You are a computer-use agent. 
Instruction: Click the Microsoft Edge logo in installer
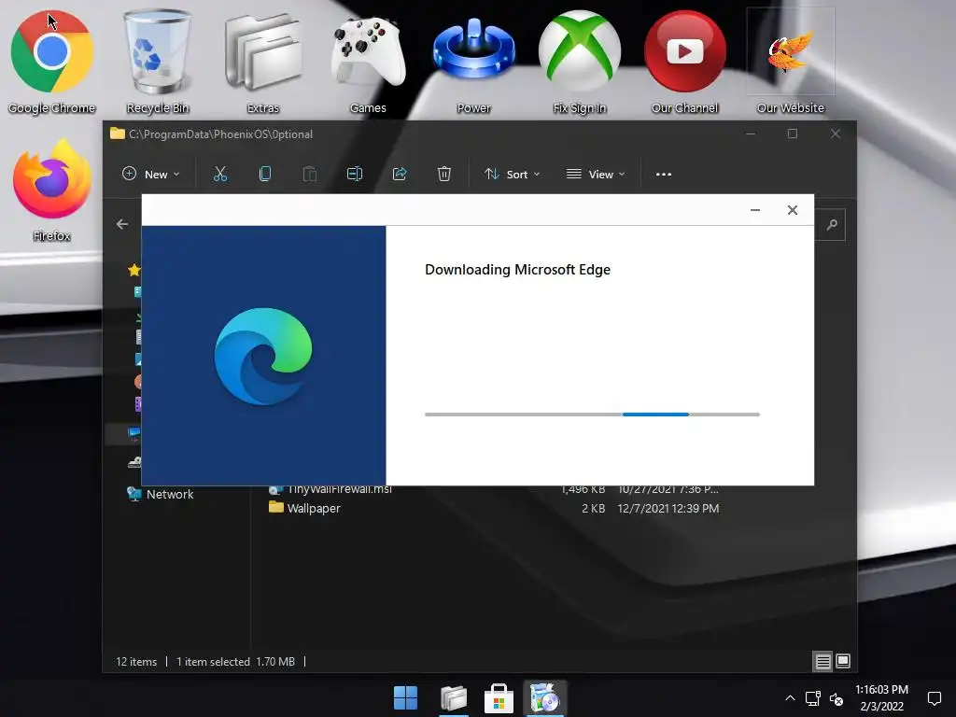[x=263, y=357]
